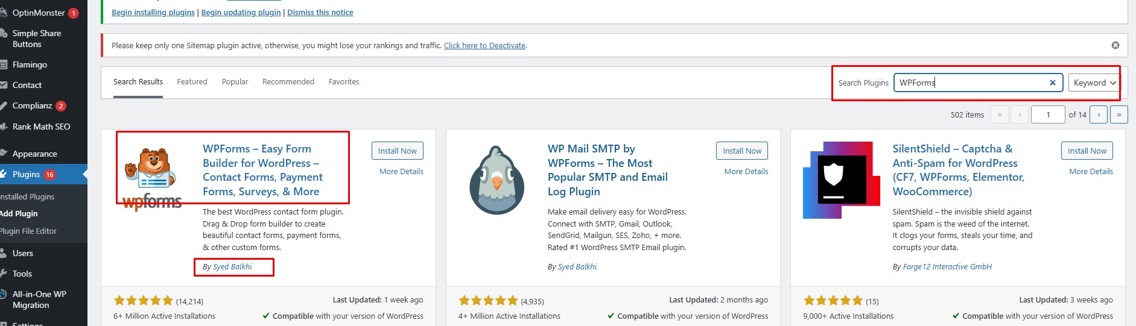The width and height of the screenshot is (1136, 326).
Task: View More Details for SilentShield plugin
Action: 1091,172
